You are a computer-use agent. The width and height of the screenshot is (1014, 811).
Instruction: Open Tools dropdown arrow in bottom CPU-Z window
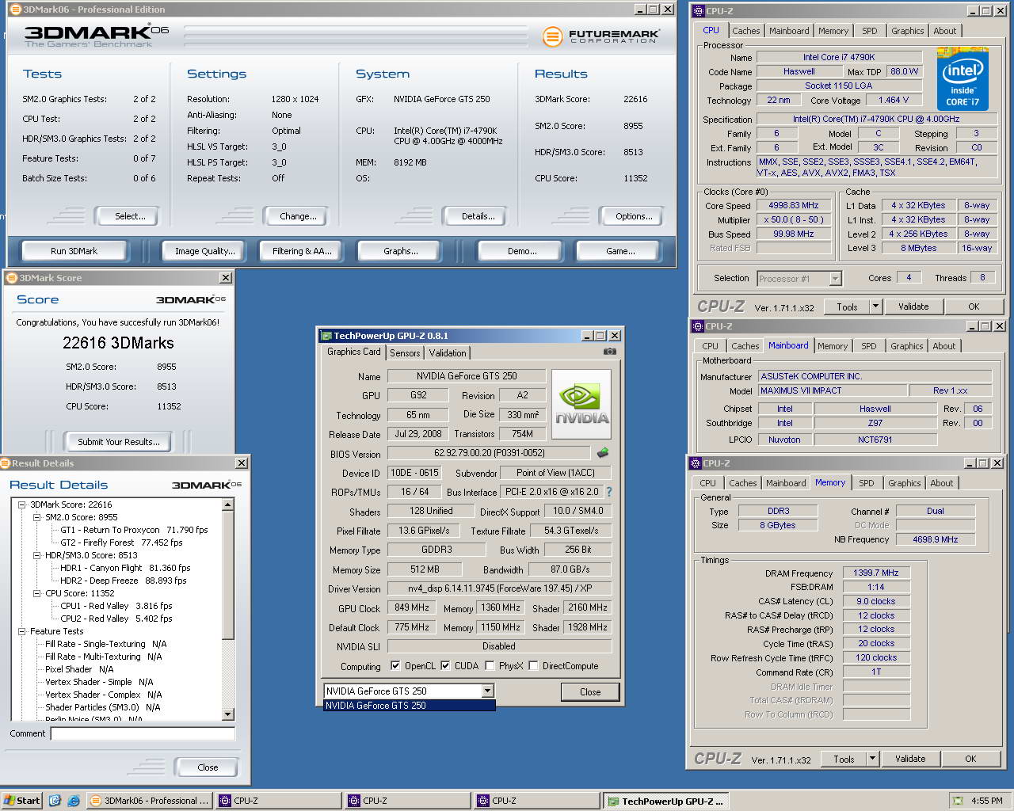pos(872,759)
